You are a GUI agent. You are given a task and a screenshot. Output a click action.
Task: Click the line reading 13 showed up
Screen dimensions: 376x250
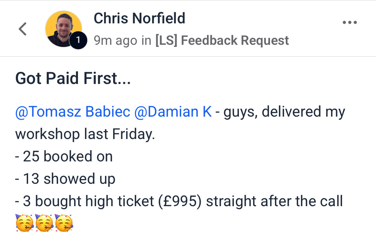[65, 179]
